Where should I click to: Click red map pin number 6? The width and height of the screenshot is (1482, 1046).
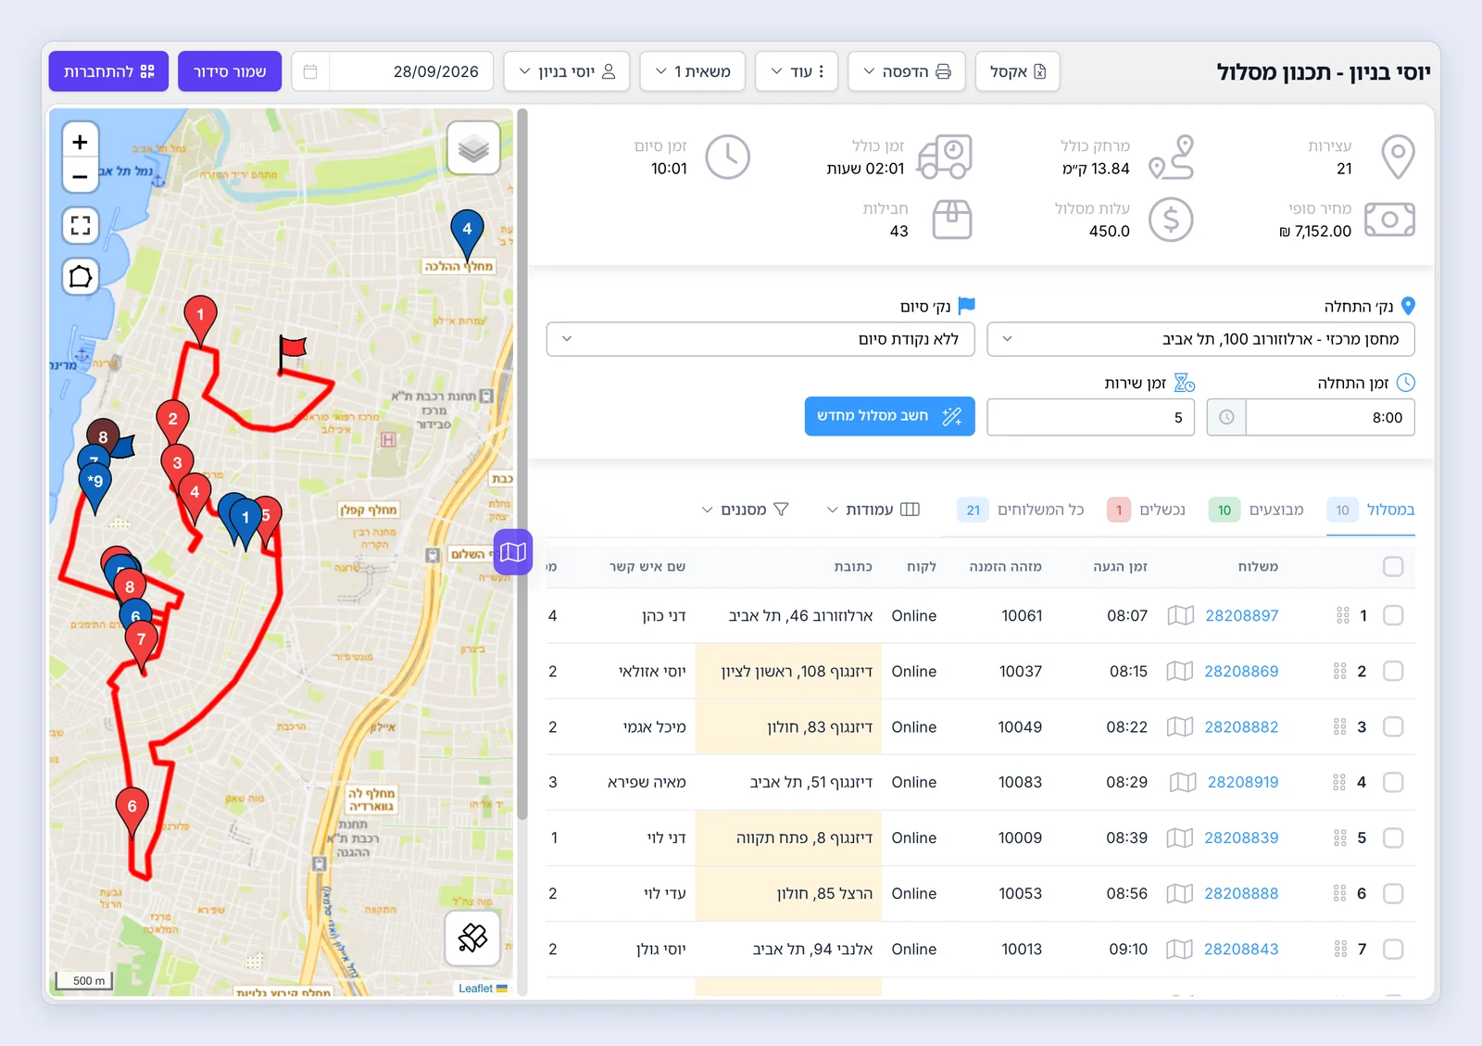tap(132, 812)
